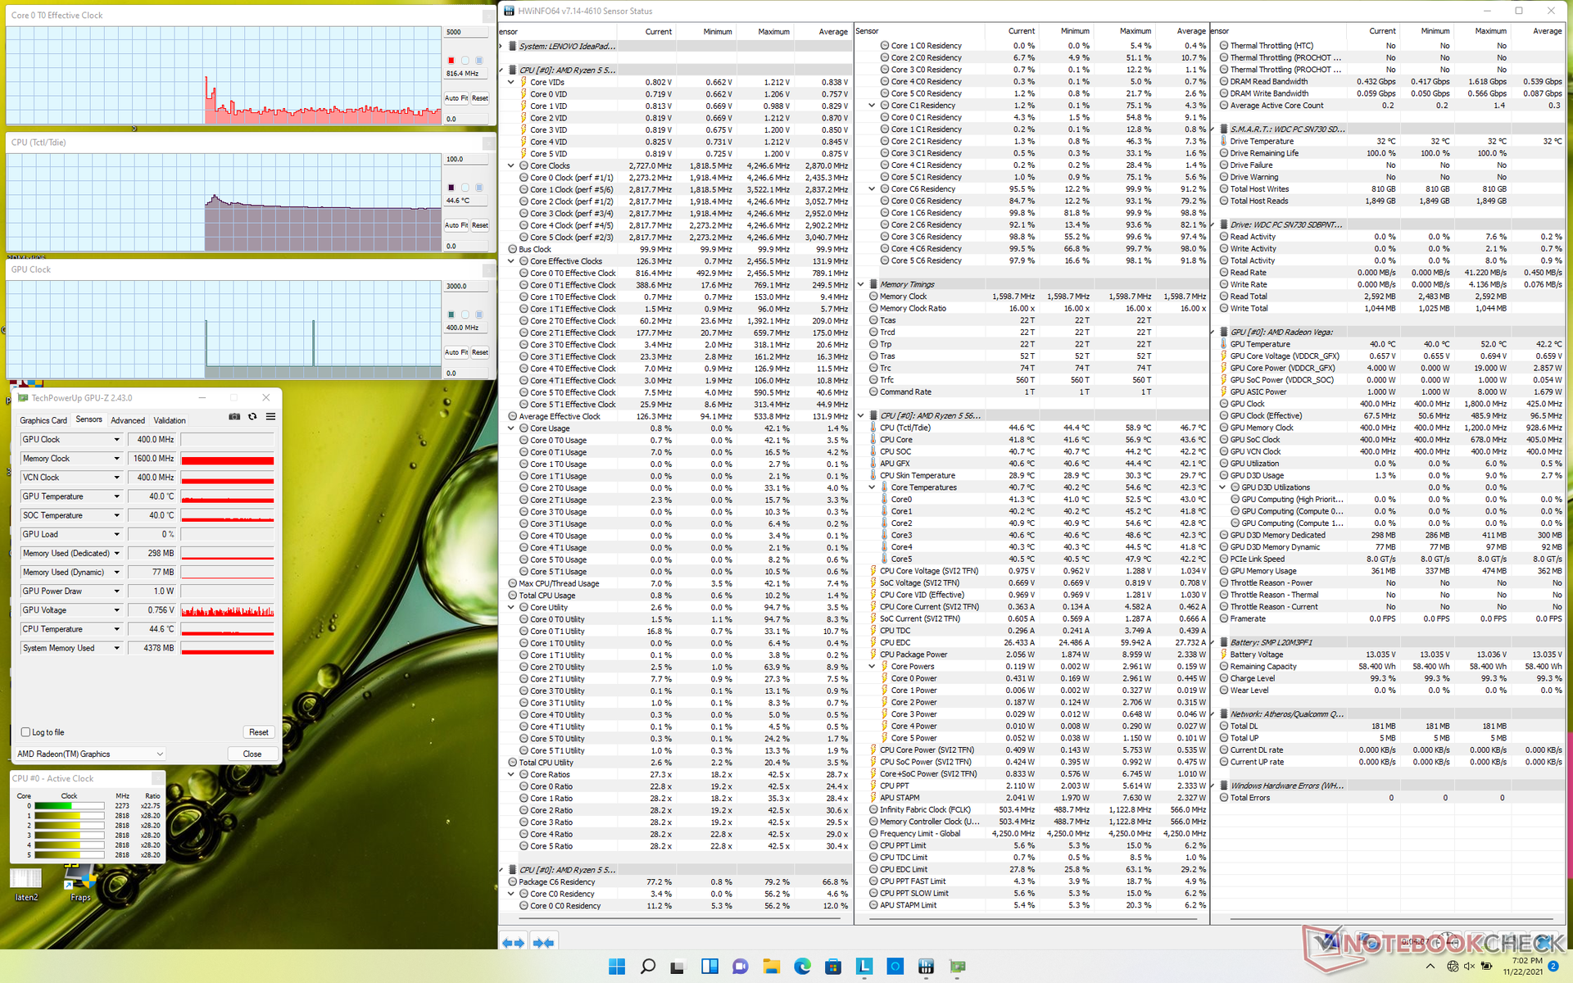
Task: Click the GPU-Z screenshot camera icon
Action: coord(234,417)
